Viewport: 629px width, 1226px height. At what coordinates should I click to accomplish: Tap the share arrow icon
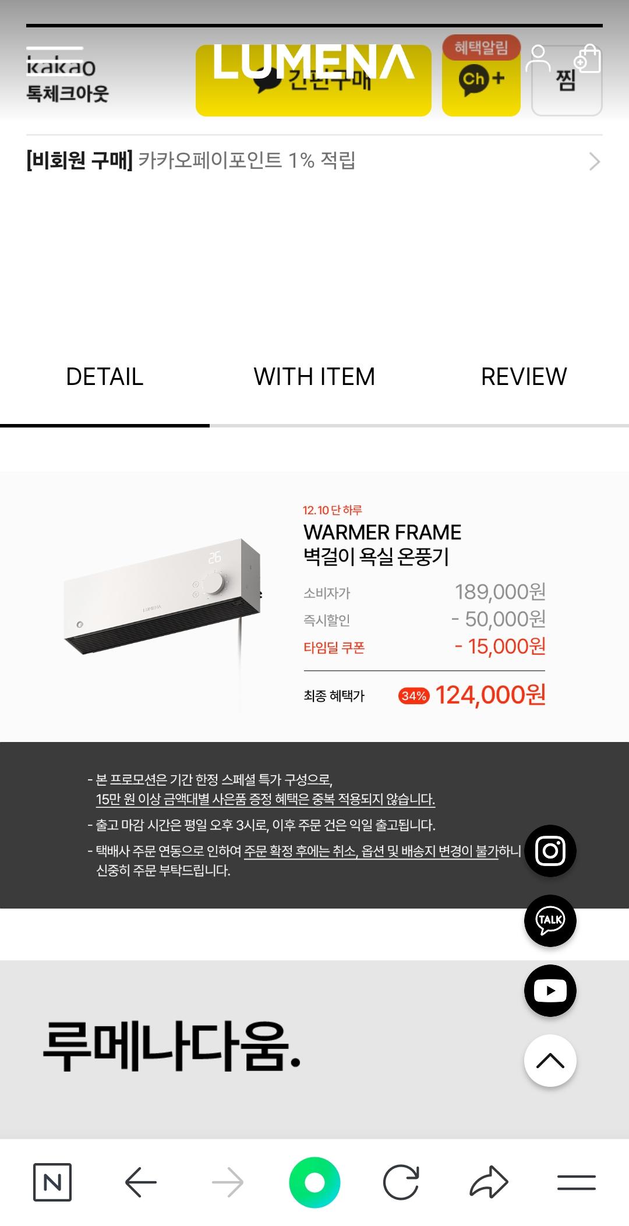pyautogui.click(x=489, y=1182)
